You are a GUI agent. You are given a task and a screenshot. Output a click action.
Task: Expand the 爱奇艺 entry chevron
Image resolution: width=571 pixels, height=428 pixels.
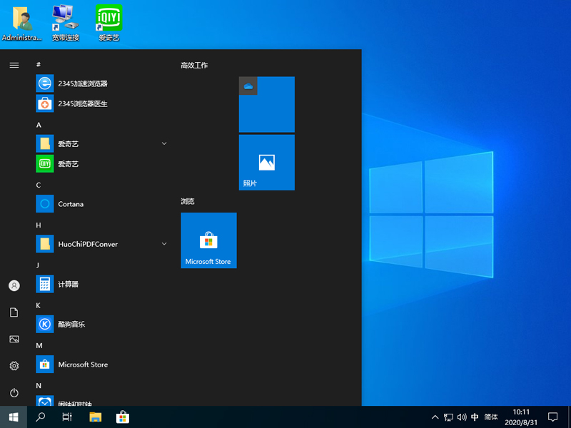[164, 143]
